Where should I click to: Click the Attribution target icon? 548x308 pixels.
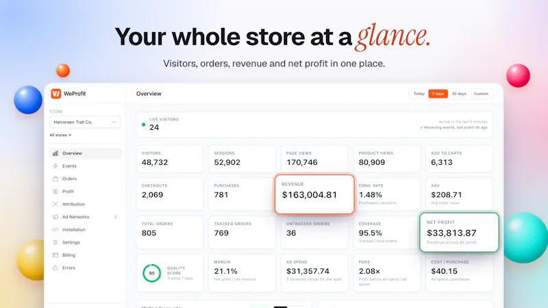(x=55, y=204)
